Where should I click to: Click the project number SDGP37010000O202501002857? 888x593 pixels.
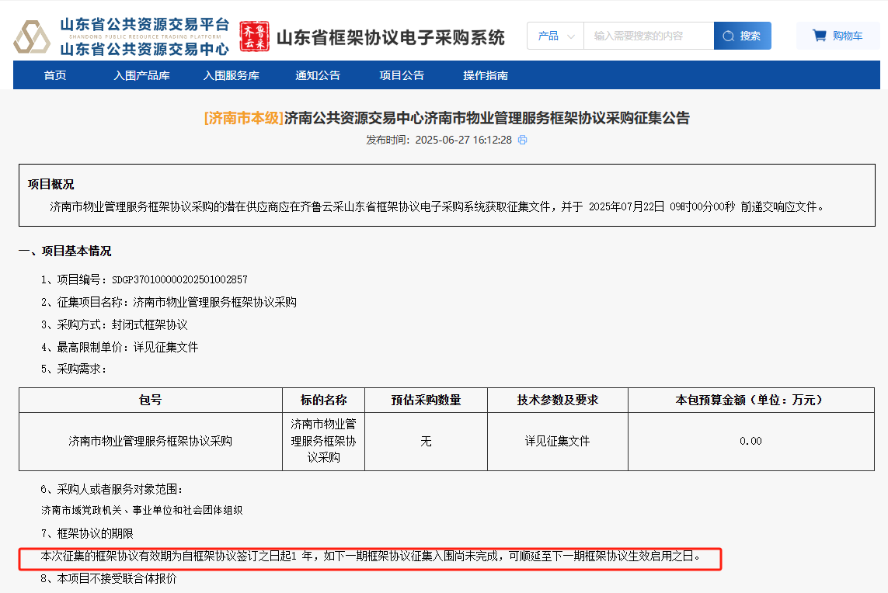click(x=179, y=279)
